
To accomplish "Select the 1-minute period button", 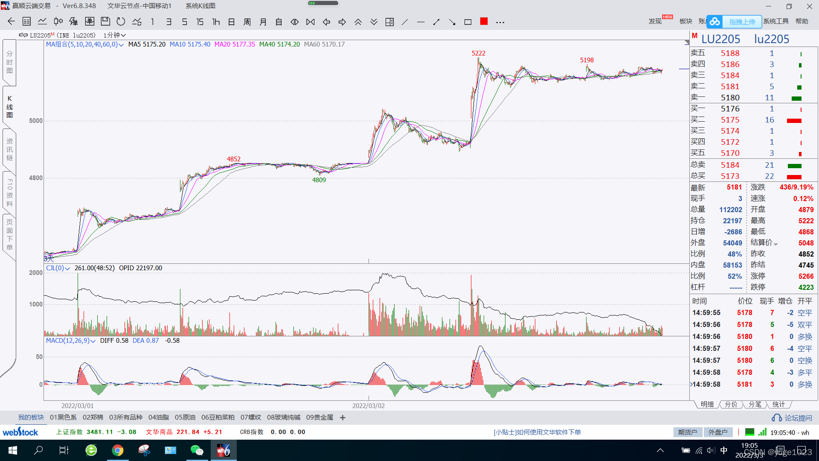I will click(152, 22).
